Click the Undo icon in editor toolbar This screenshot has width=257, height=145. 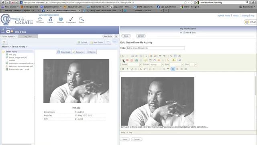tap(123, 56)
